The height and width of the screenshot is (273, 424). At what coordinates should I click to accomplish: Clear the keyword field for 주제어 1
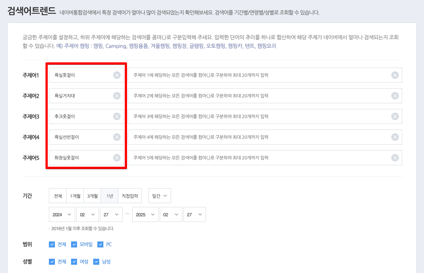(x=394, y=75)
